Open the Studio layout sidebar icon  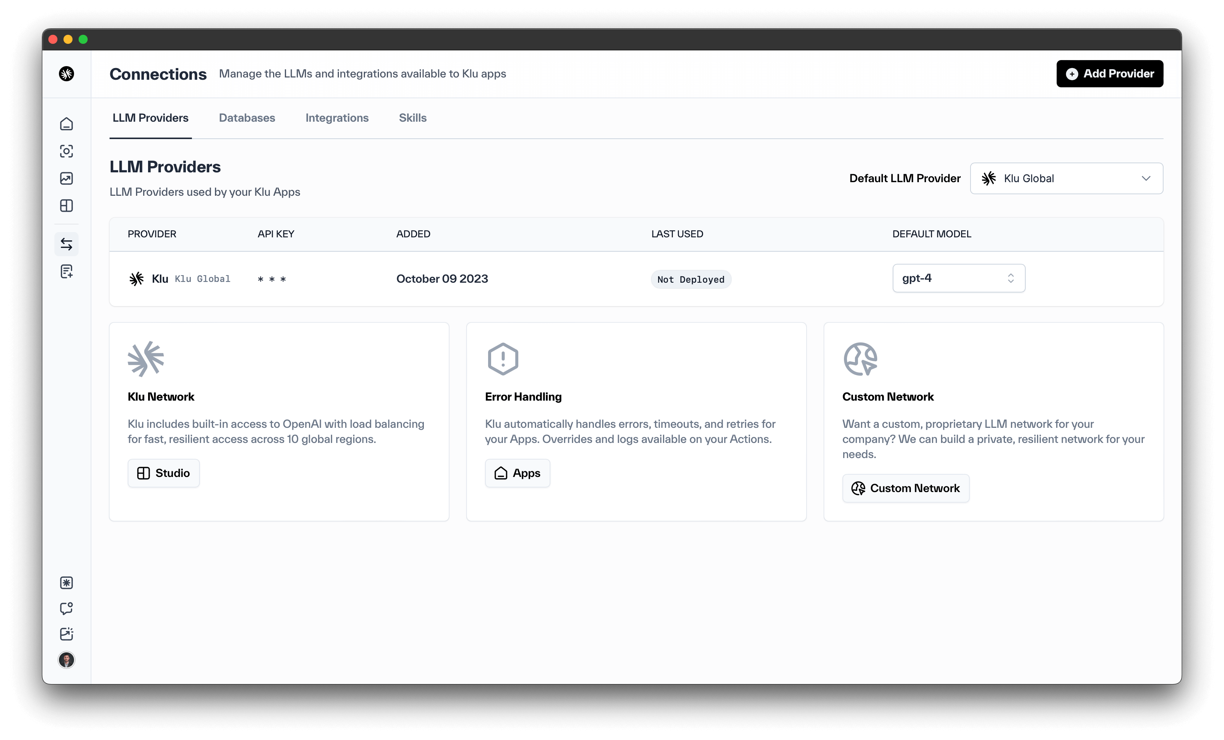(66, 206)
